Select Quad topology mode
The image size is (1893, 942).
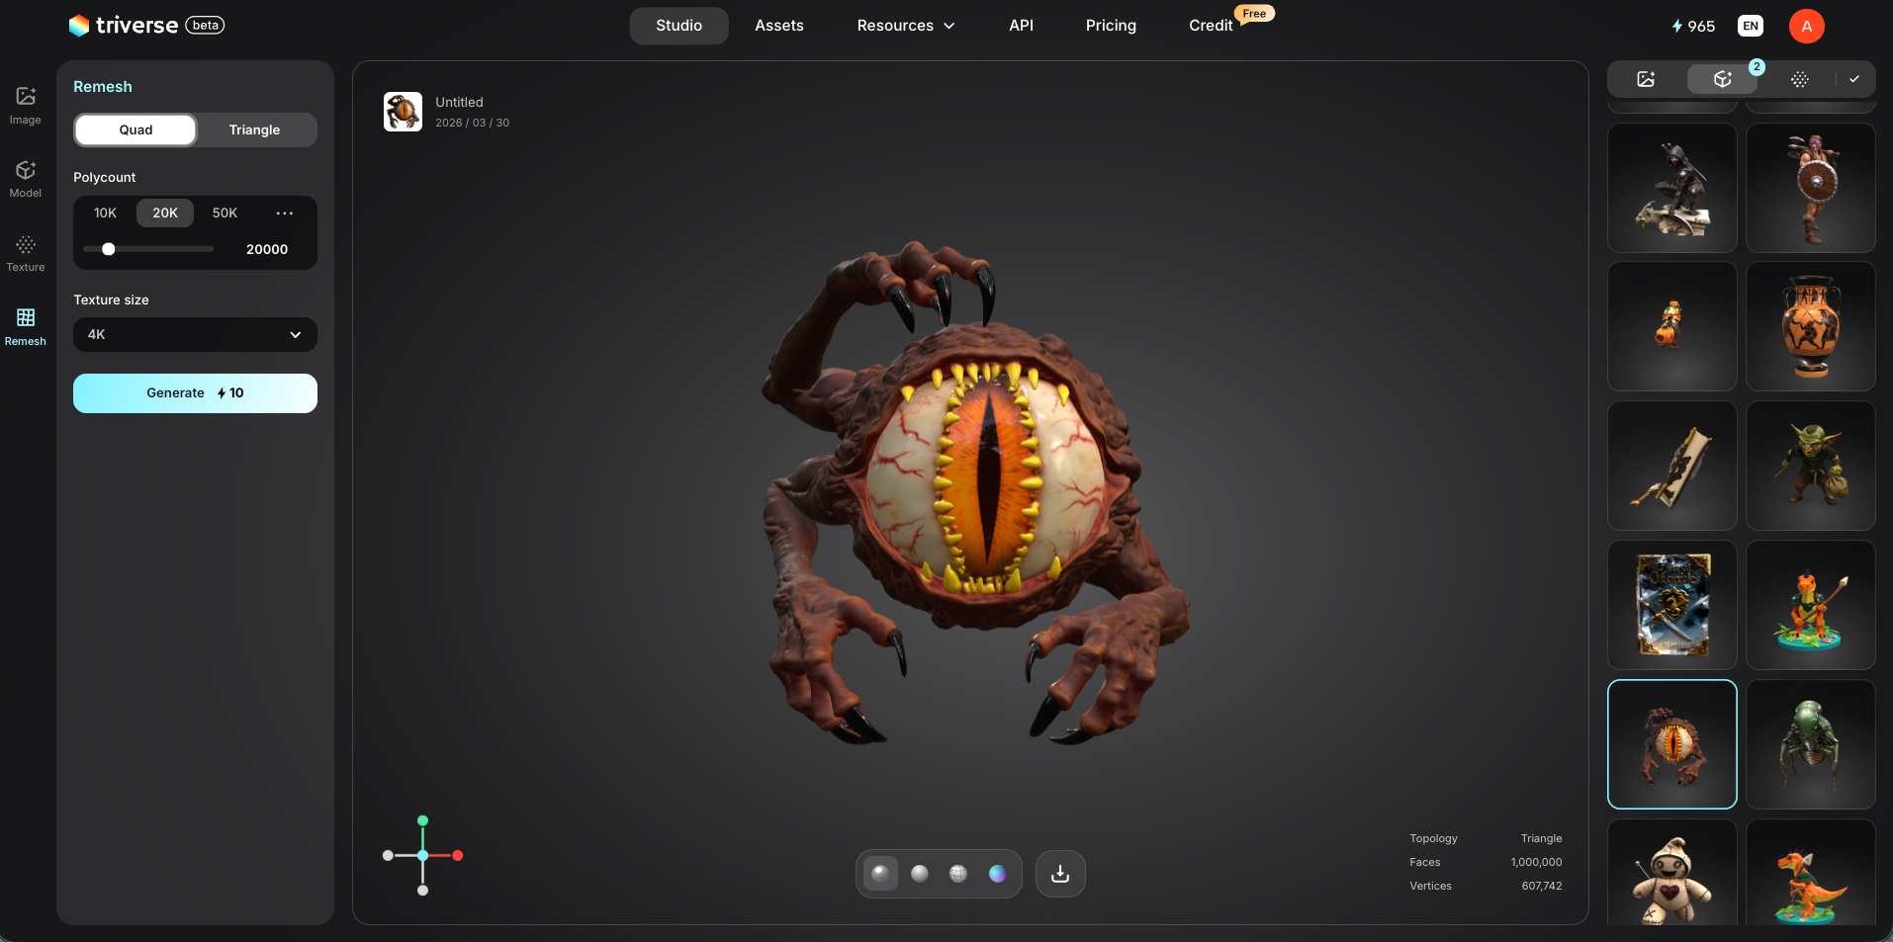(x=135, y=129)
